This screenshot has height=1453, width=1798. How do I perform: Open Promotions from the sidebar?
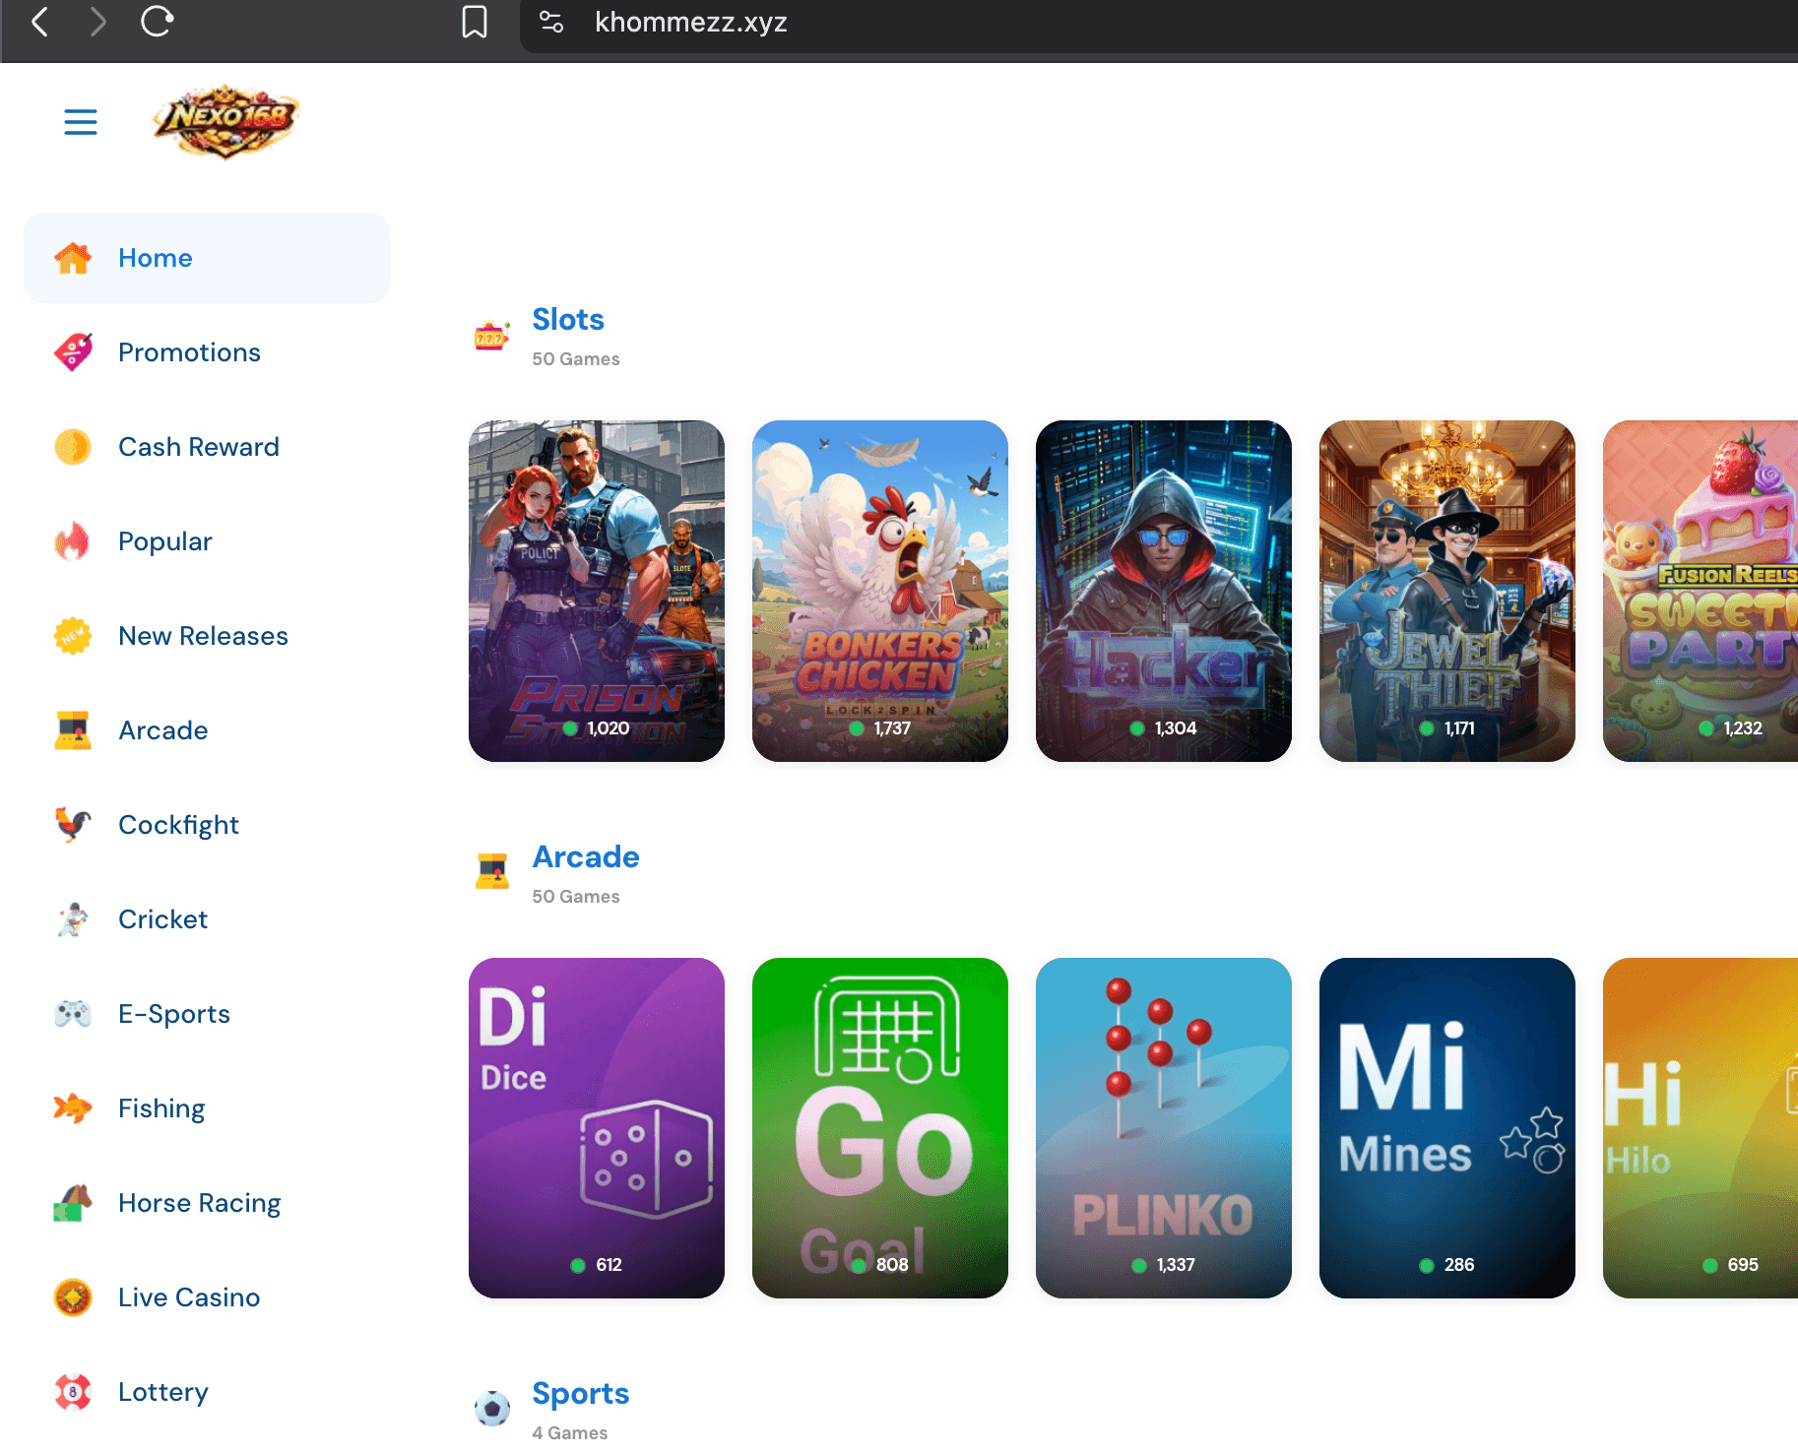pos(207,352)
